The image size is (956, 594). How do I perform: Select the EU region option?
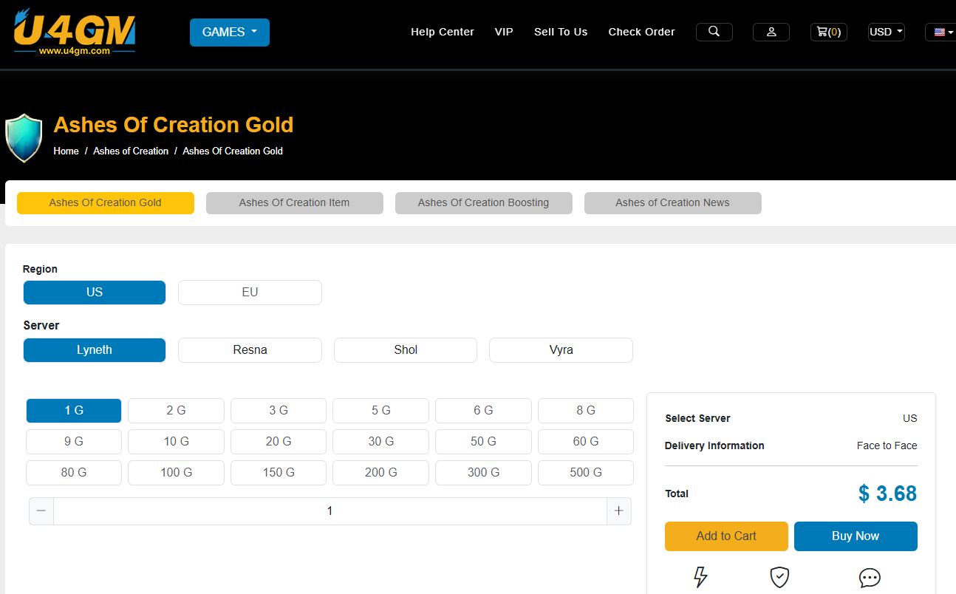[250, 293]
